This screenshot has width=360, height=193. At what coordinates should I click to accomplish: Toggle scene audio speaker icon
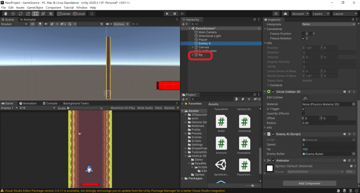46,24
